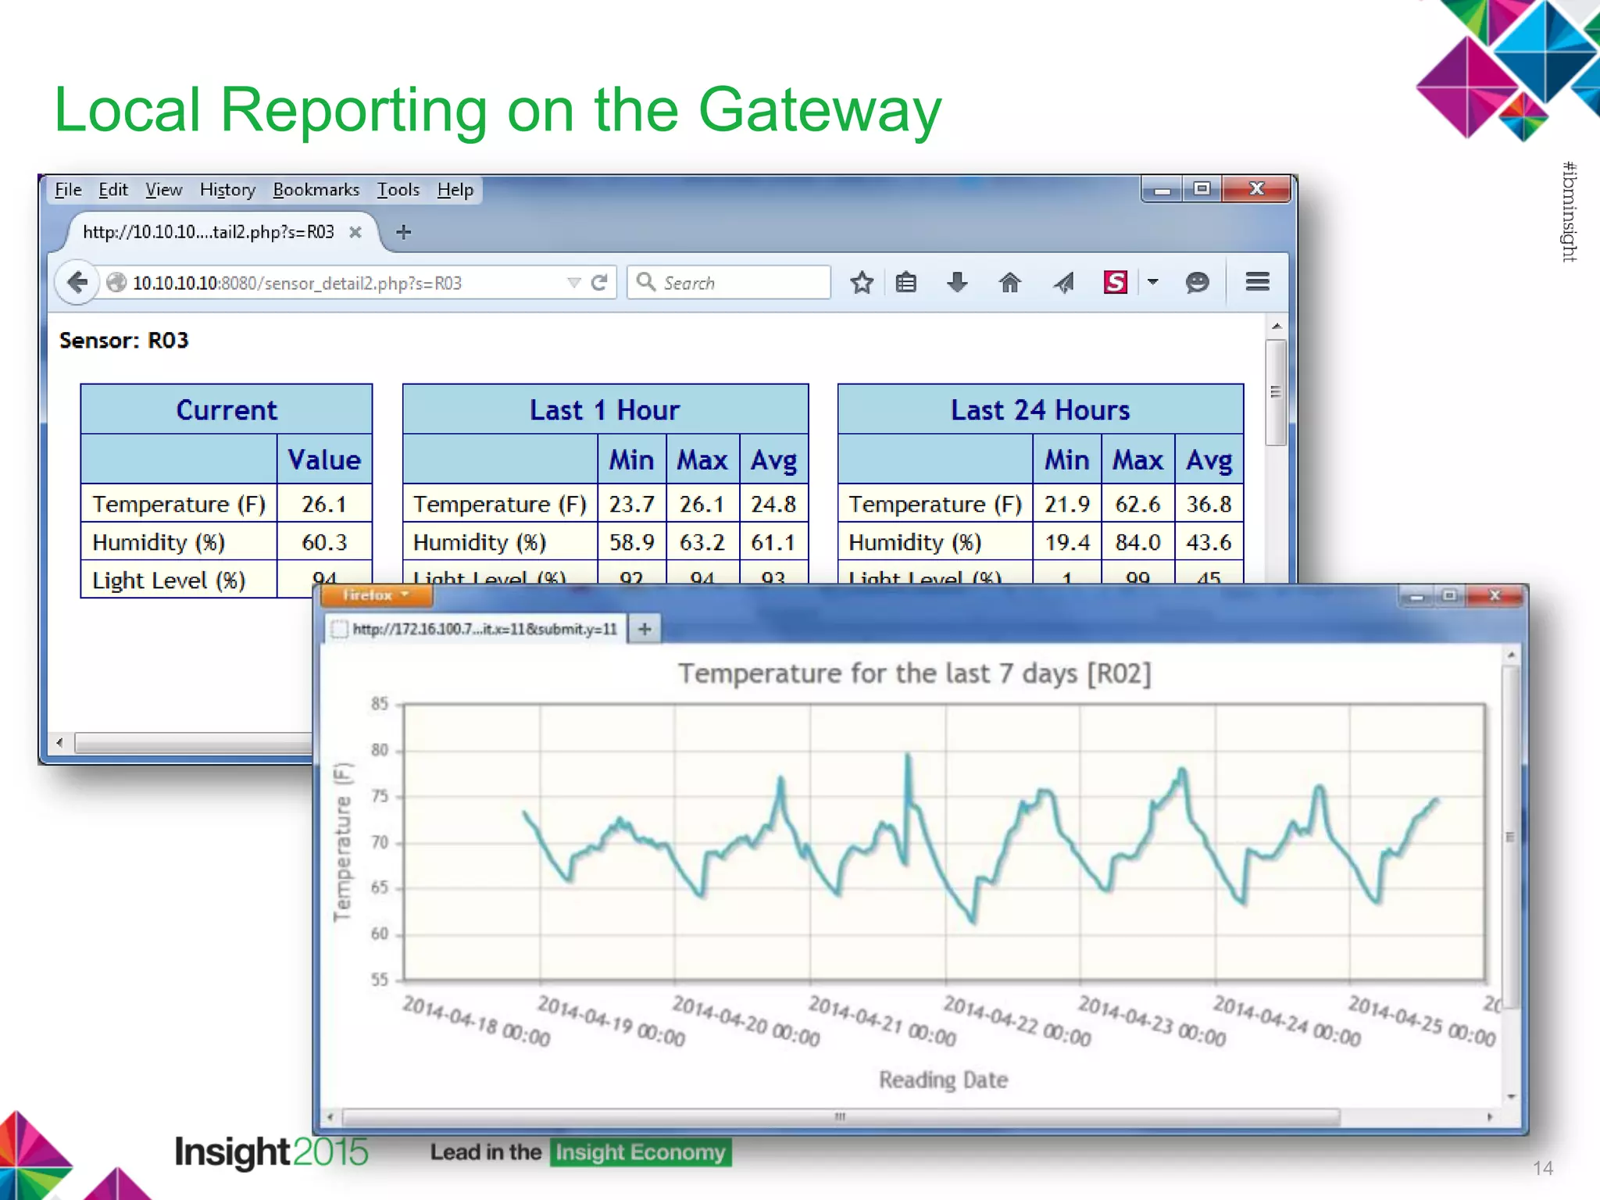Viewport: 1600px width, 1200px height.
Task: Open the Bookmarks menu
Action: click(x=316, y=190)
